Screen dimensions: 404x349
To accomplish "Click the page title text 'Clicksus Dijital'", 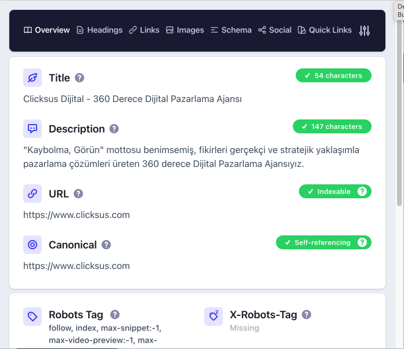I will [132, 99].
